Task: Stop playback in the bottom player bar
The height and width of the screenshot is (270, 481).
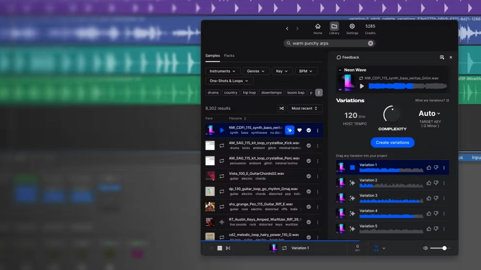Action: click(x=219, y=248)
